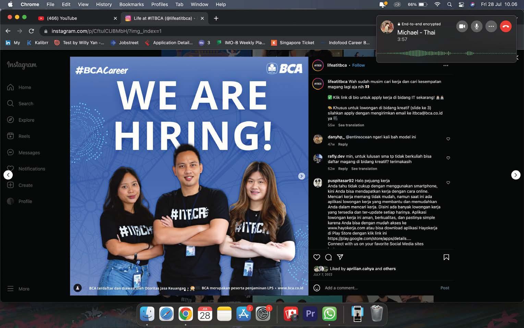Screen dimensions: 524x328
Task: Like rafly.dev's comment
Action: point(448,158)
